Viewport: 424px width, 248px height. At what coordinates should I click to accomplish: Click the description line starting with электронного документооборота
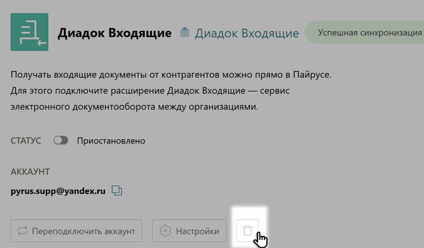134,107
